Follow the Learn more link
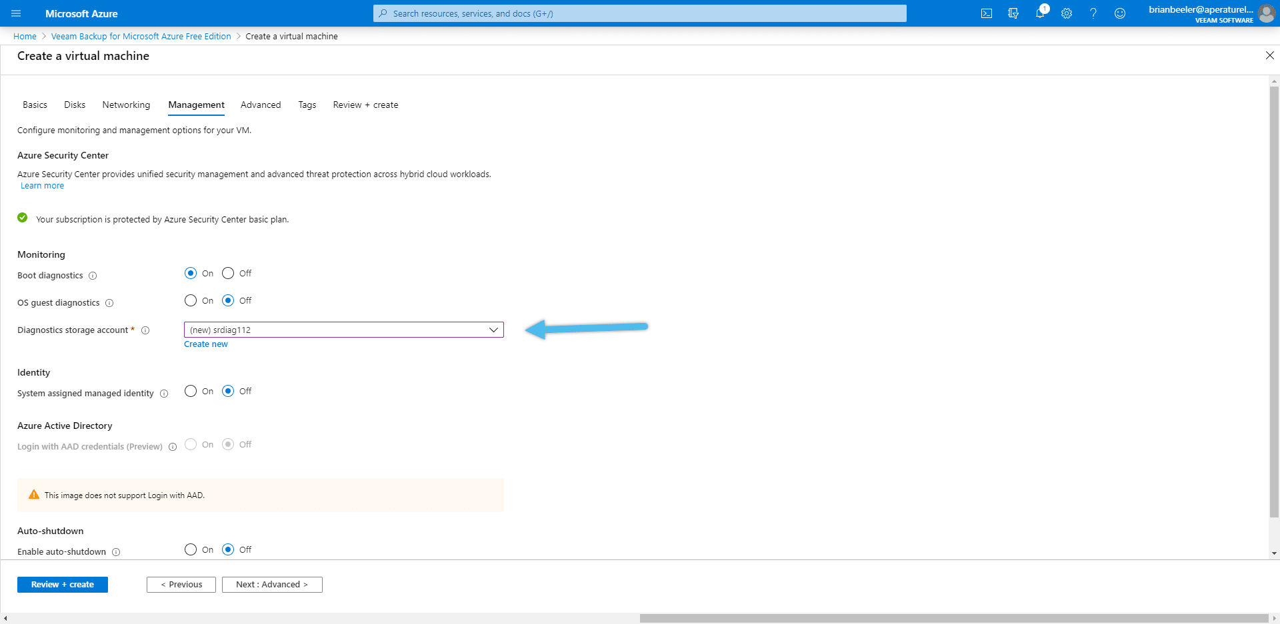The image size is (1280, 624). coord(42,186)
